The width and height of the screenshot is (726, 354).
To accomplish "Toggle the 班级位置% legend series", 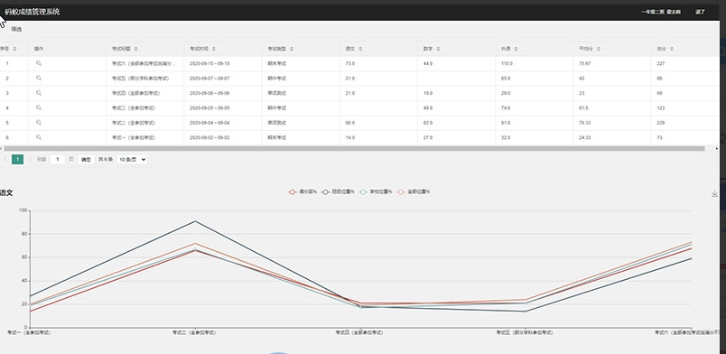I will coord(339,191).
